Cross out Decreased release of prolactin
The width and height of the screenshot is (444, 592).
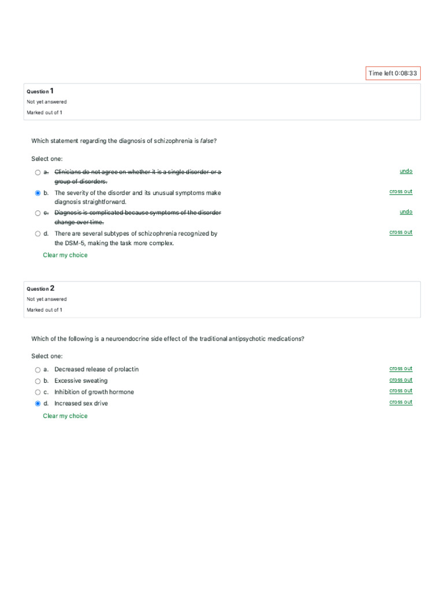(x=401, y=368)
